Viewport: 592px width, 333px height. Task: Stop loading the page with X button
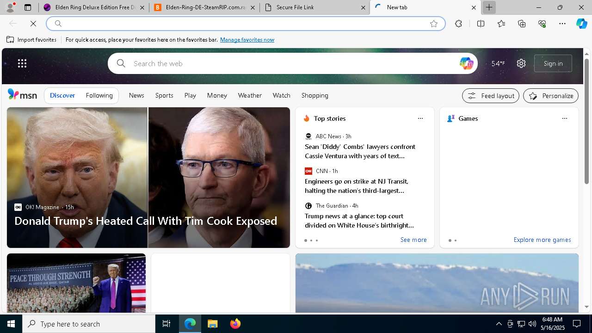click(x=33, y=24)
